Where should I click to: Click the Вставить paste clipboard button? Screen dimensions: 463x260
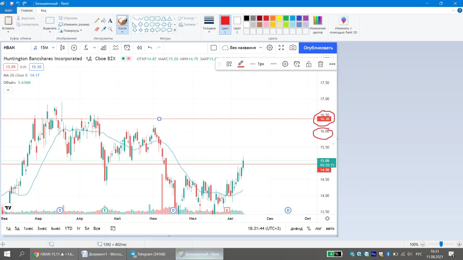8,21
